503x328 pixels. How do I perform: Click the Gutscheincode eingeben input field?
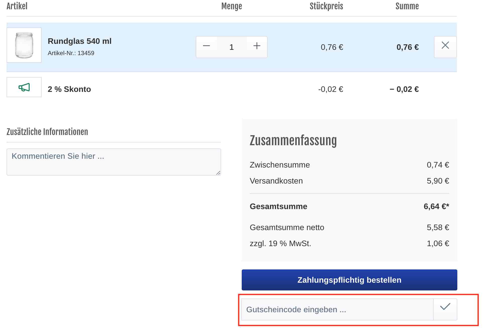pos(337,309)
